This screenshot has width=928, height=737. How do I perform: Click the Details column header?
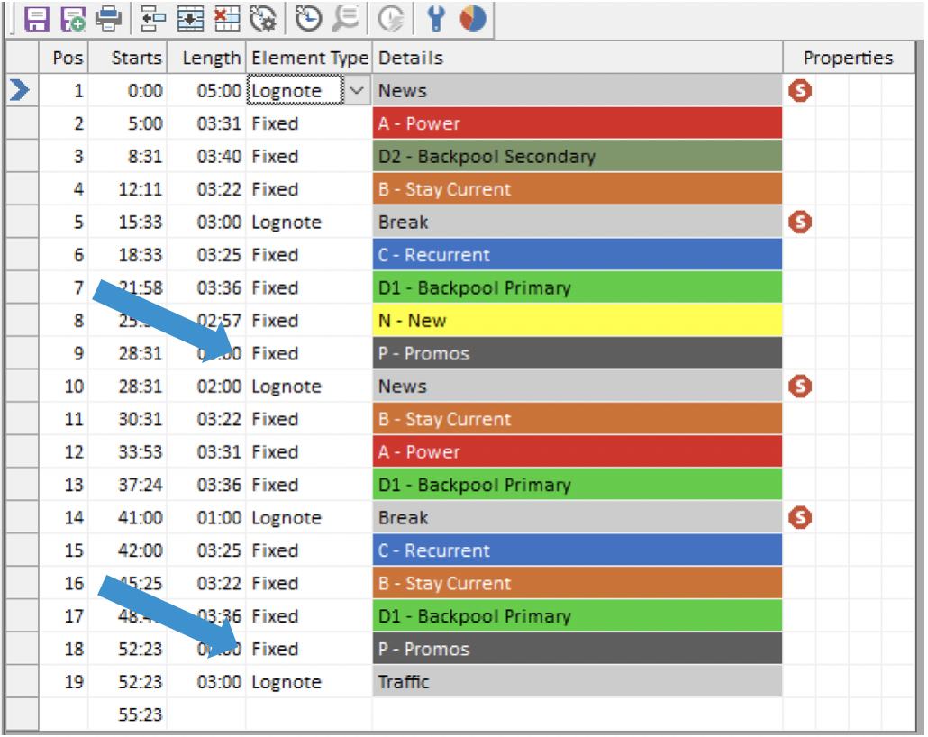pyautogui.click(x=577, y=59)
